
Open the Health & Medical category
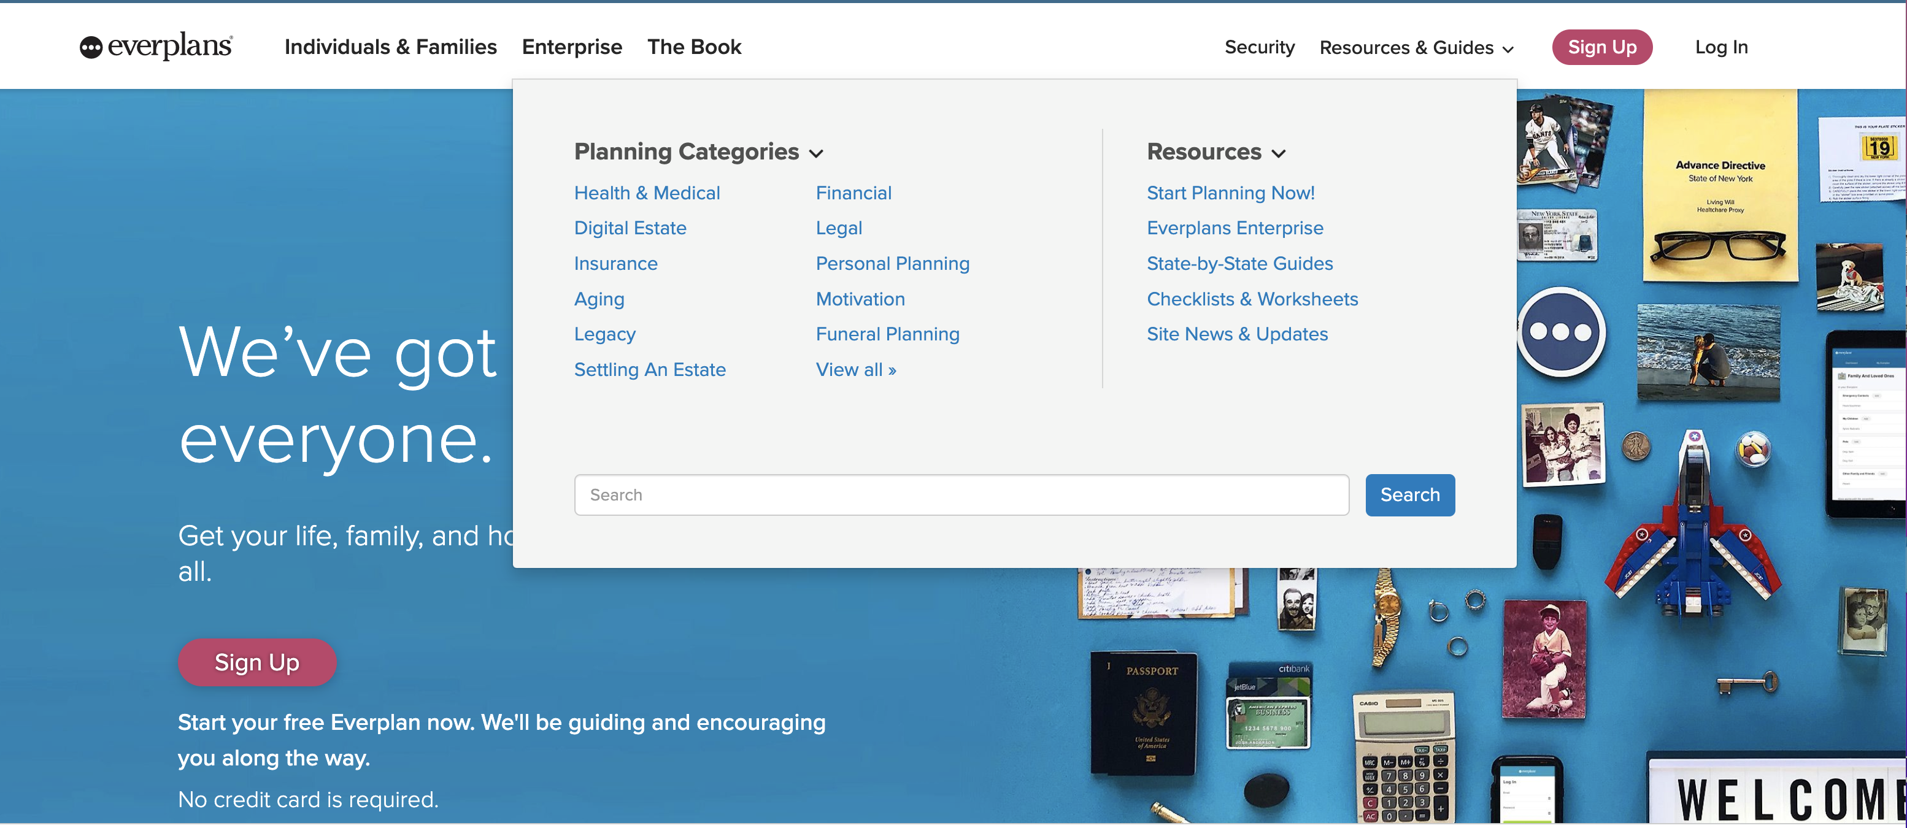pyautogui.click(x=646, y=193)
